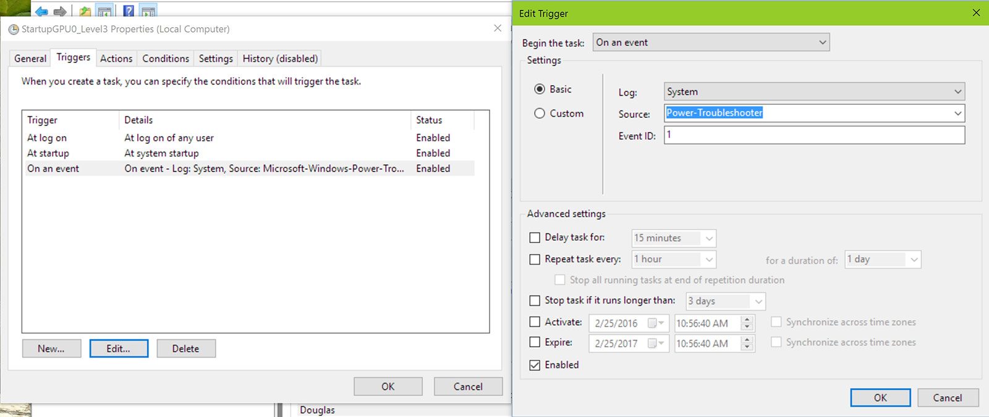This screenshot has width=989, height=417.
Task: Uncheck the Enabled checkbox
Action: (535, 365)
